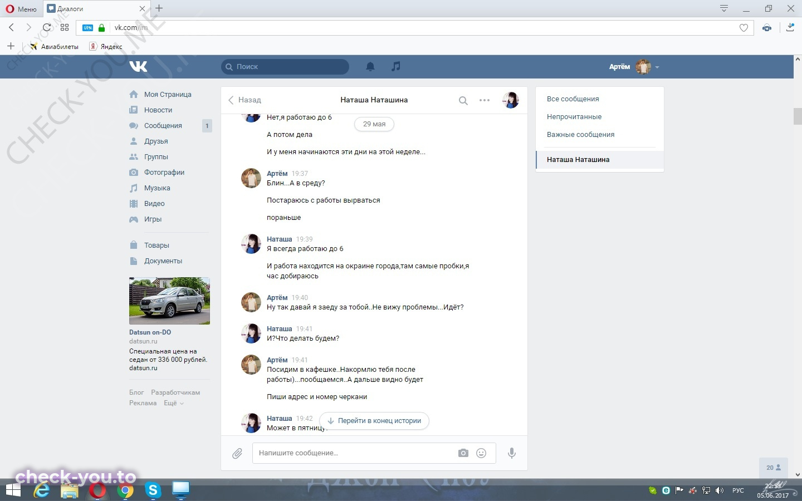Open the music note player icon
Viewport: 802px width, 501px height.
[x=395, y=66]
